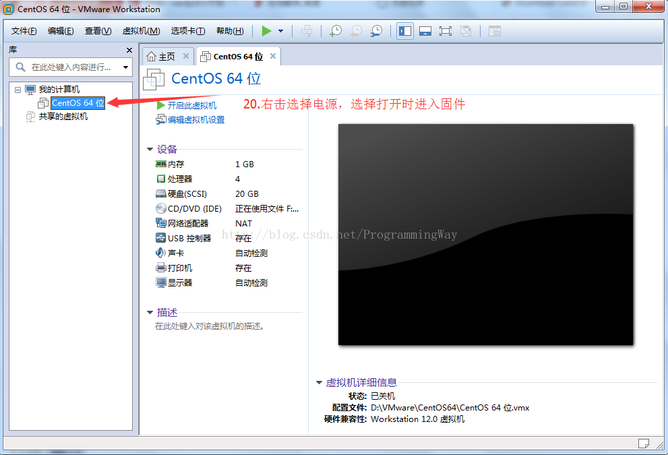Open the power options dropdown arrow

tap(280, 31)
